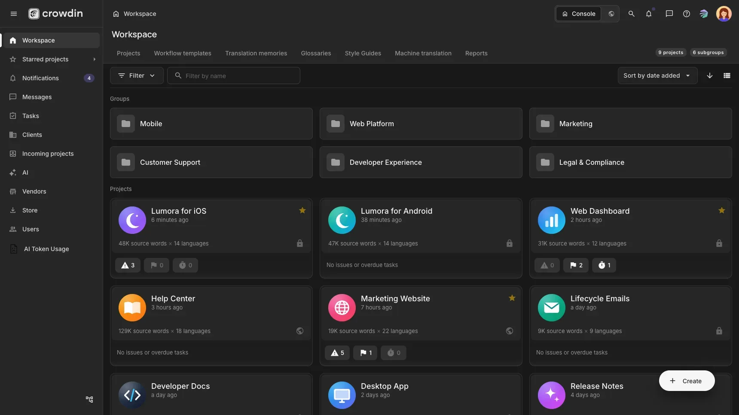Go to Workflow templates tab
The width and height of the screenshot is (739, 415).
(x=183, y=53)
